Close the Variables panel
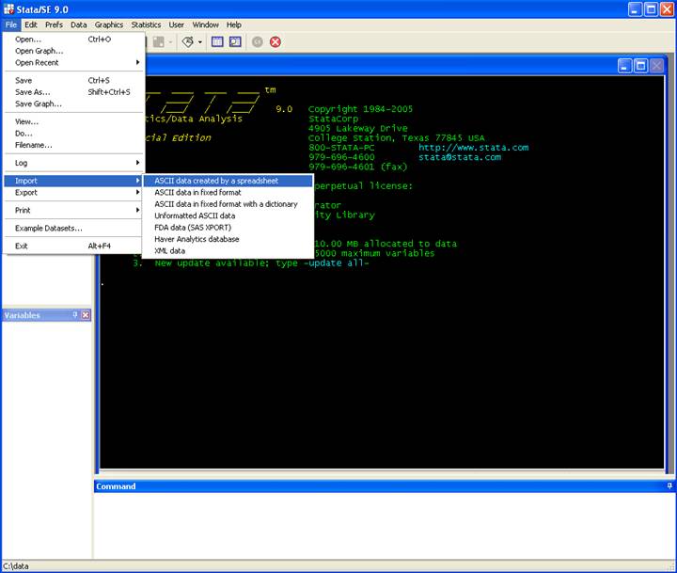The width and height of the screenshot is (677, 573). pyautogui.click(x=86, y=315)
